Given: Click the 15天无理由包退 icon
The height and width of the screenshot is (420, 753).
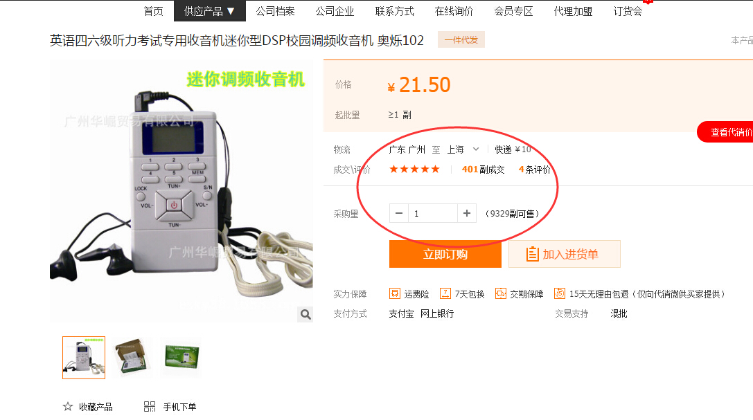Looking at the screenshot, I should 560,293.
